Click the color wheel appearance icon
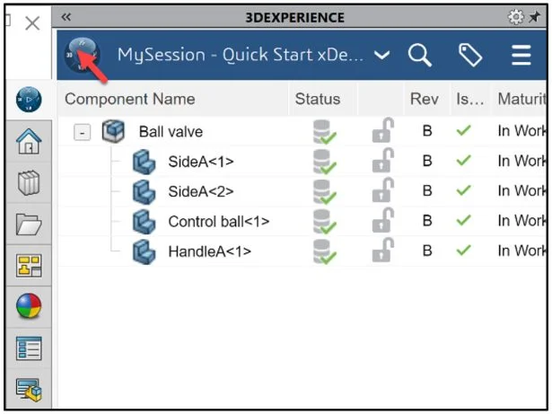 coord(29,306)
